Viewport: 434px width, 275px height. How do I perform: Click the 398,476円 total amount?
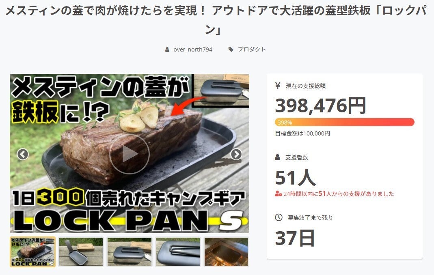[320, 106]
